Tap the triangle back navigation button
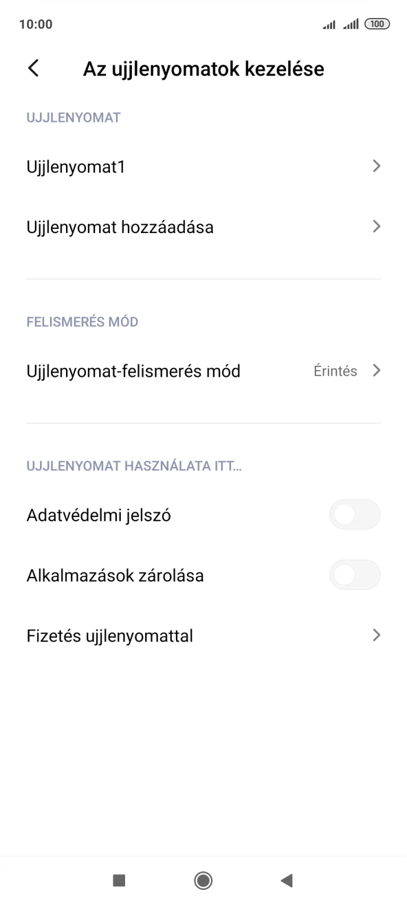The image size is (407, 905). pyautogui.click(x=286, y=880)
